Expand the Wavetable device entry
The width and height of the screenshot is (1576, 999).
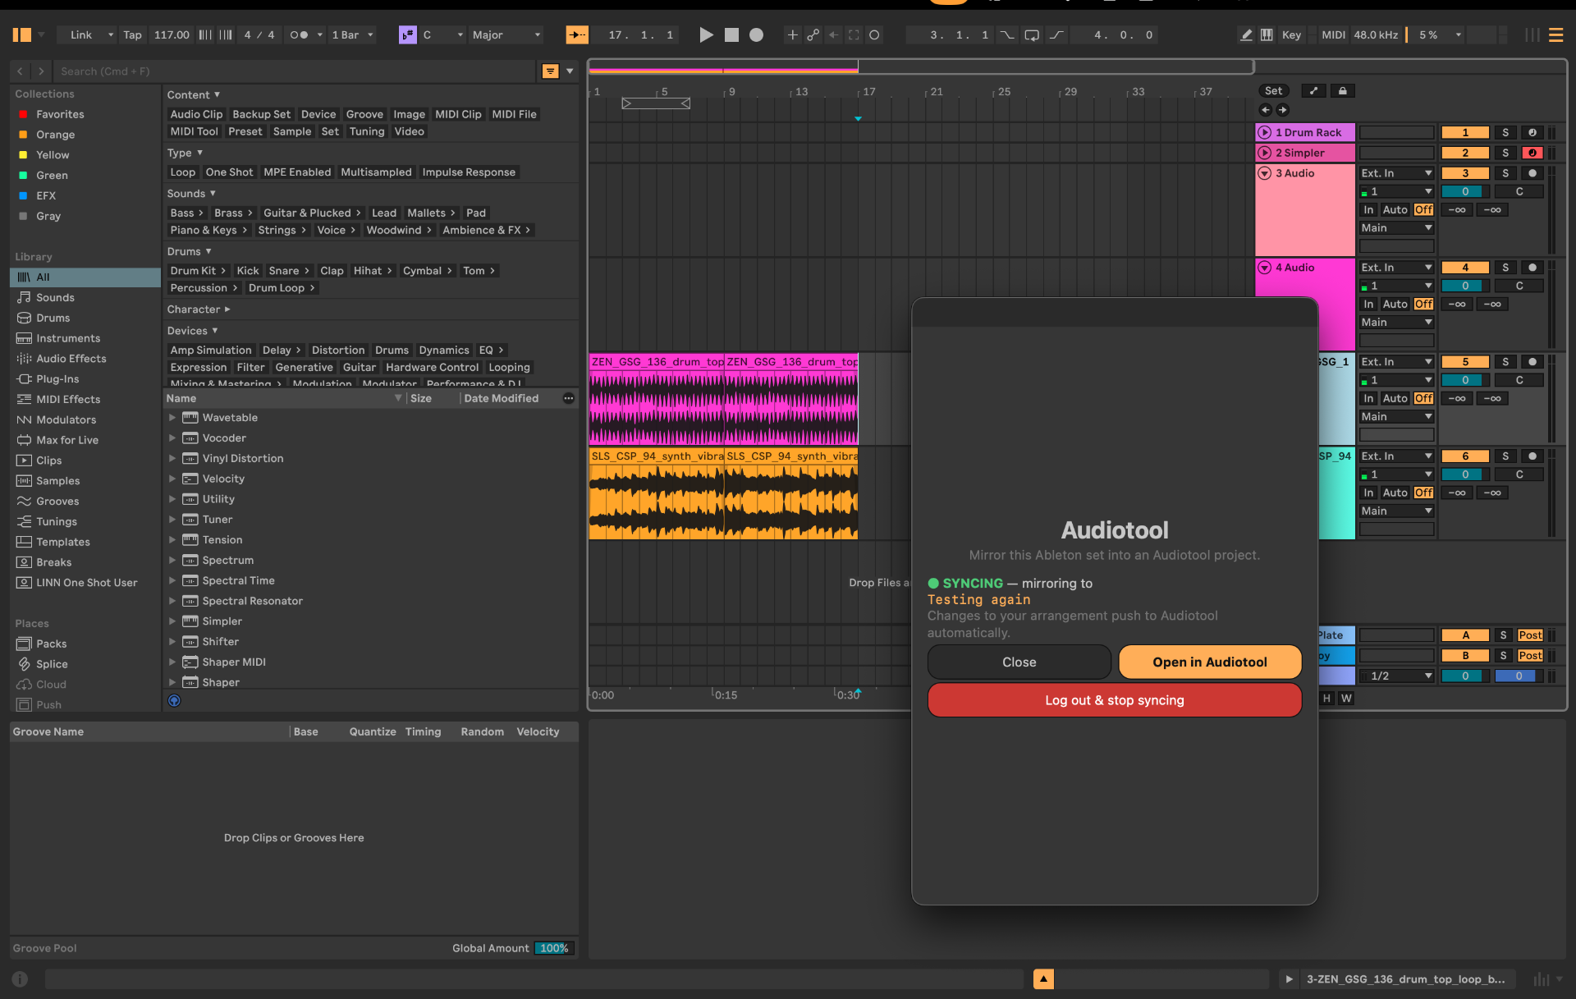point(172,418)
